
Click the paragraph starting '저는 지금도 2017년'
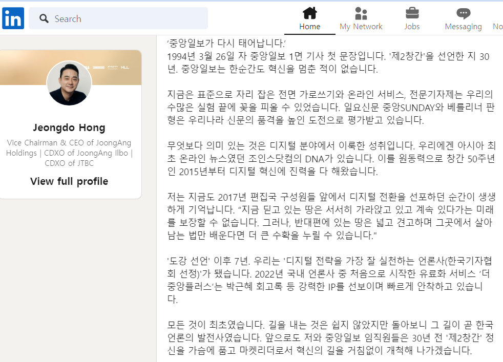(331, 216)
